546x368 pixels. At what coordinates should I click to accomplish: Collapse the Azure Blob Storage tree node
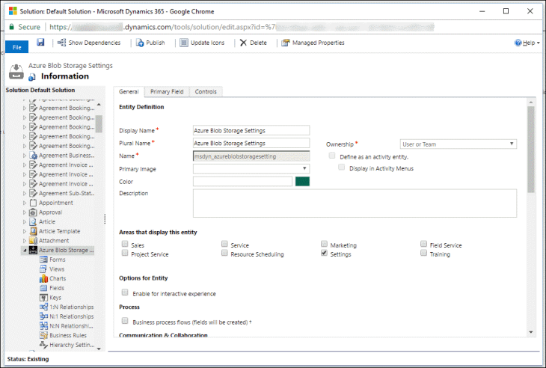(25, 251)
